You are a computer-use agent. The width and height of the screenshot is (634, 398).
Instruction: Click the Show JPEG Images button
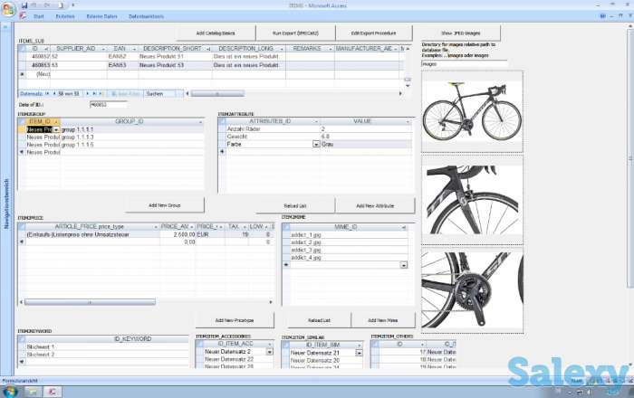461,33
